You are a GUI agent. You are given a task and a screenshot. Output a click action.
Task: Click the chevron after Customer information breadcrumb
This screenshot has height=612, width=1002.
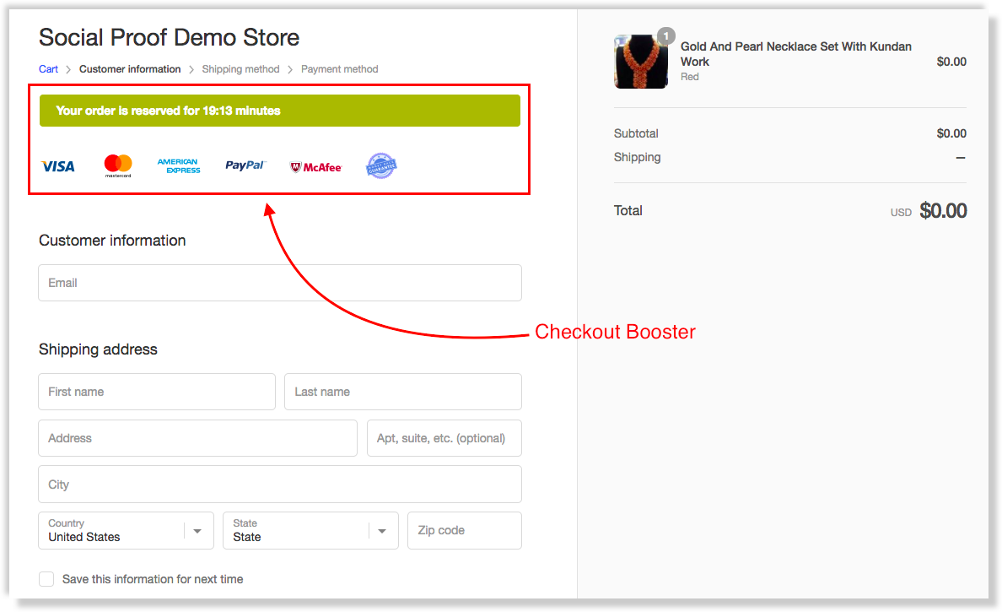click(192, 68)
